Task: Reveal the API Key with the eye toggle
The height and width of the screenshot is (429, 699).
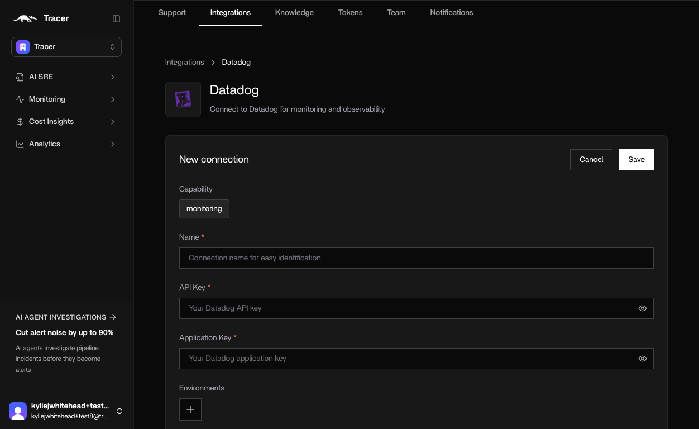Action: [642, 308]
